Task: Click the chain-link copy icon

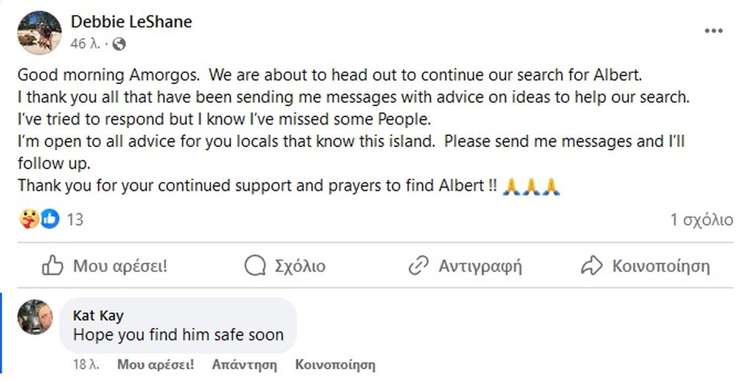Action: (x=418, y=267)
